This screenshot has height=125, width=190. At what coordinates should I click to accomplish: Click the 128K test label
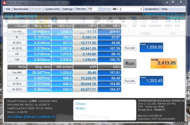point(17,59)
